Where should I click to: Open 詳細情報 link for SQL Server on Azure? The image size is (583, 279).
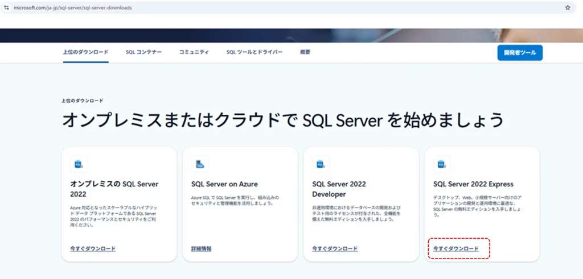click(x=201, y=249)
